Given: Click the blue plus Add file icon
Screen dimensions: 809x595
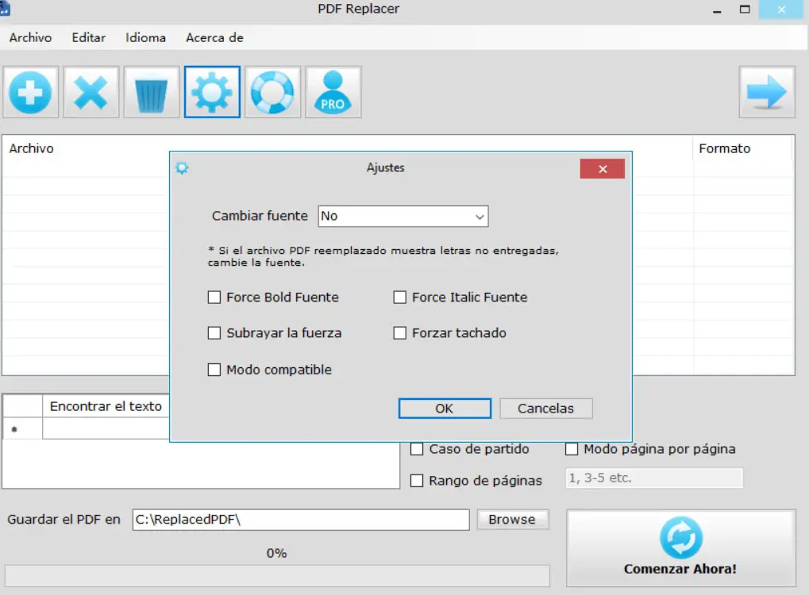Looking at the screenshot, I should pyautogui.click(x=30, y=92).
